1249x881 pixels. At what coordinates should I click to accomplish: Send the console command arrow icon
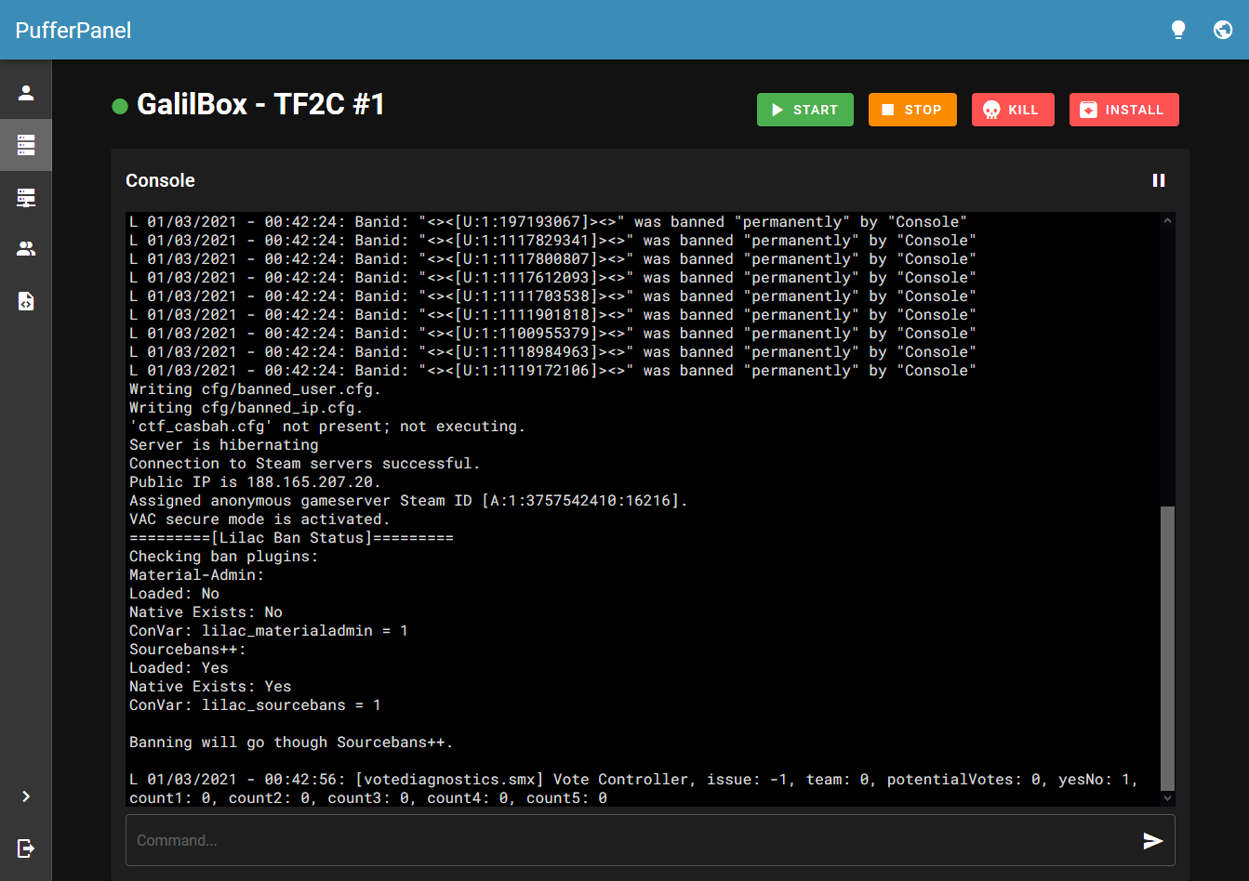coord(1153,840)
